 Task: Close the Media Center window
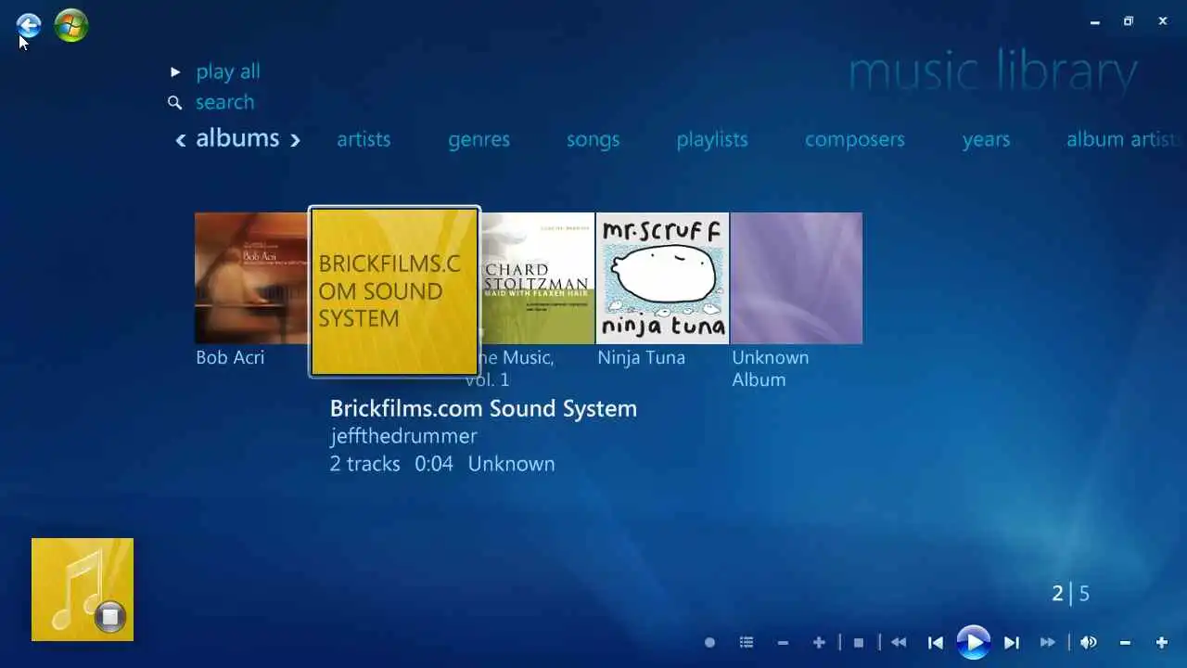pos(1163,21)
